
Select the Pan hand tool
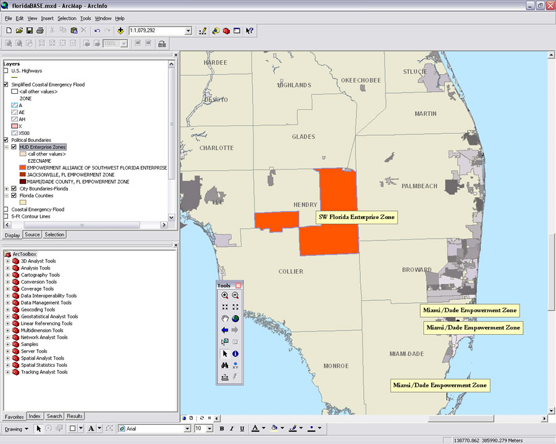pyautogui.click(x=225, y=319)
